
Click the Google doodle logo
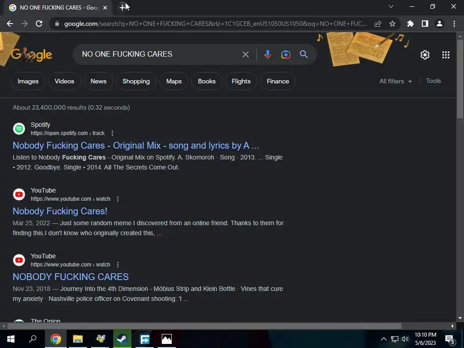31,54
